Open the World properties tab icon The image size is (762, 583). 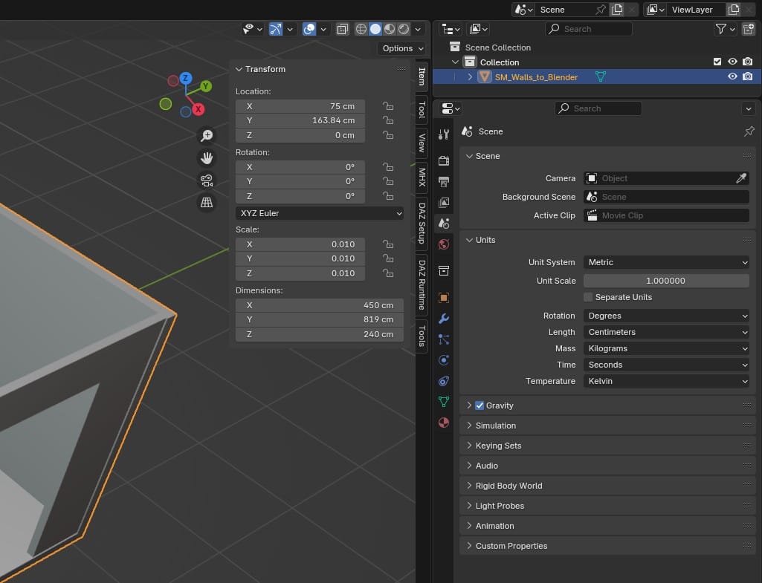point(444,244)
